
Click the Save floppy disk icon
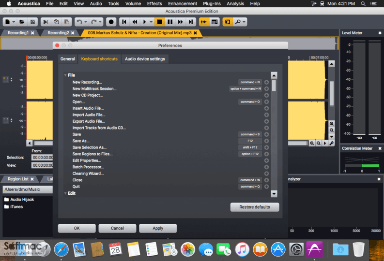click(x=32, y=22)
